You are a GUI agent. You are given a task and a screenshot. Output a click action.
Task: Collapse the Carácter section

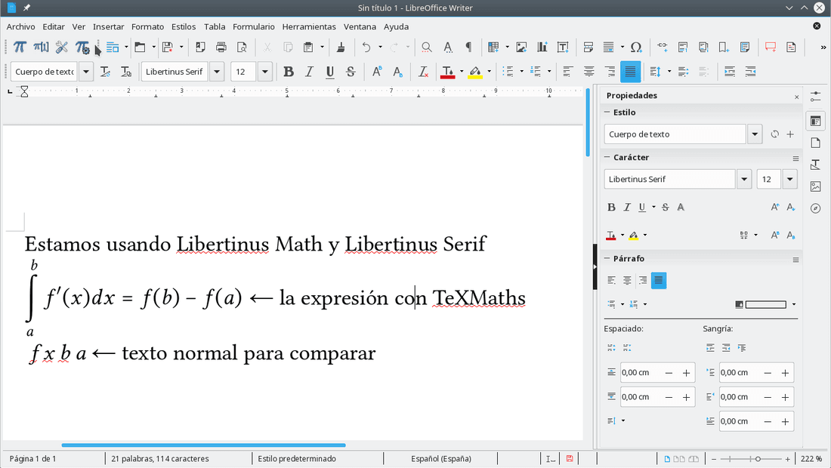pos(607,157)
